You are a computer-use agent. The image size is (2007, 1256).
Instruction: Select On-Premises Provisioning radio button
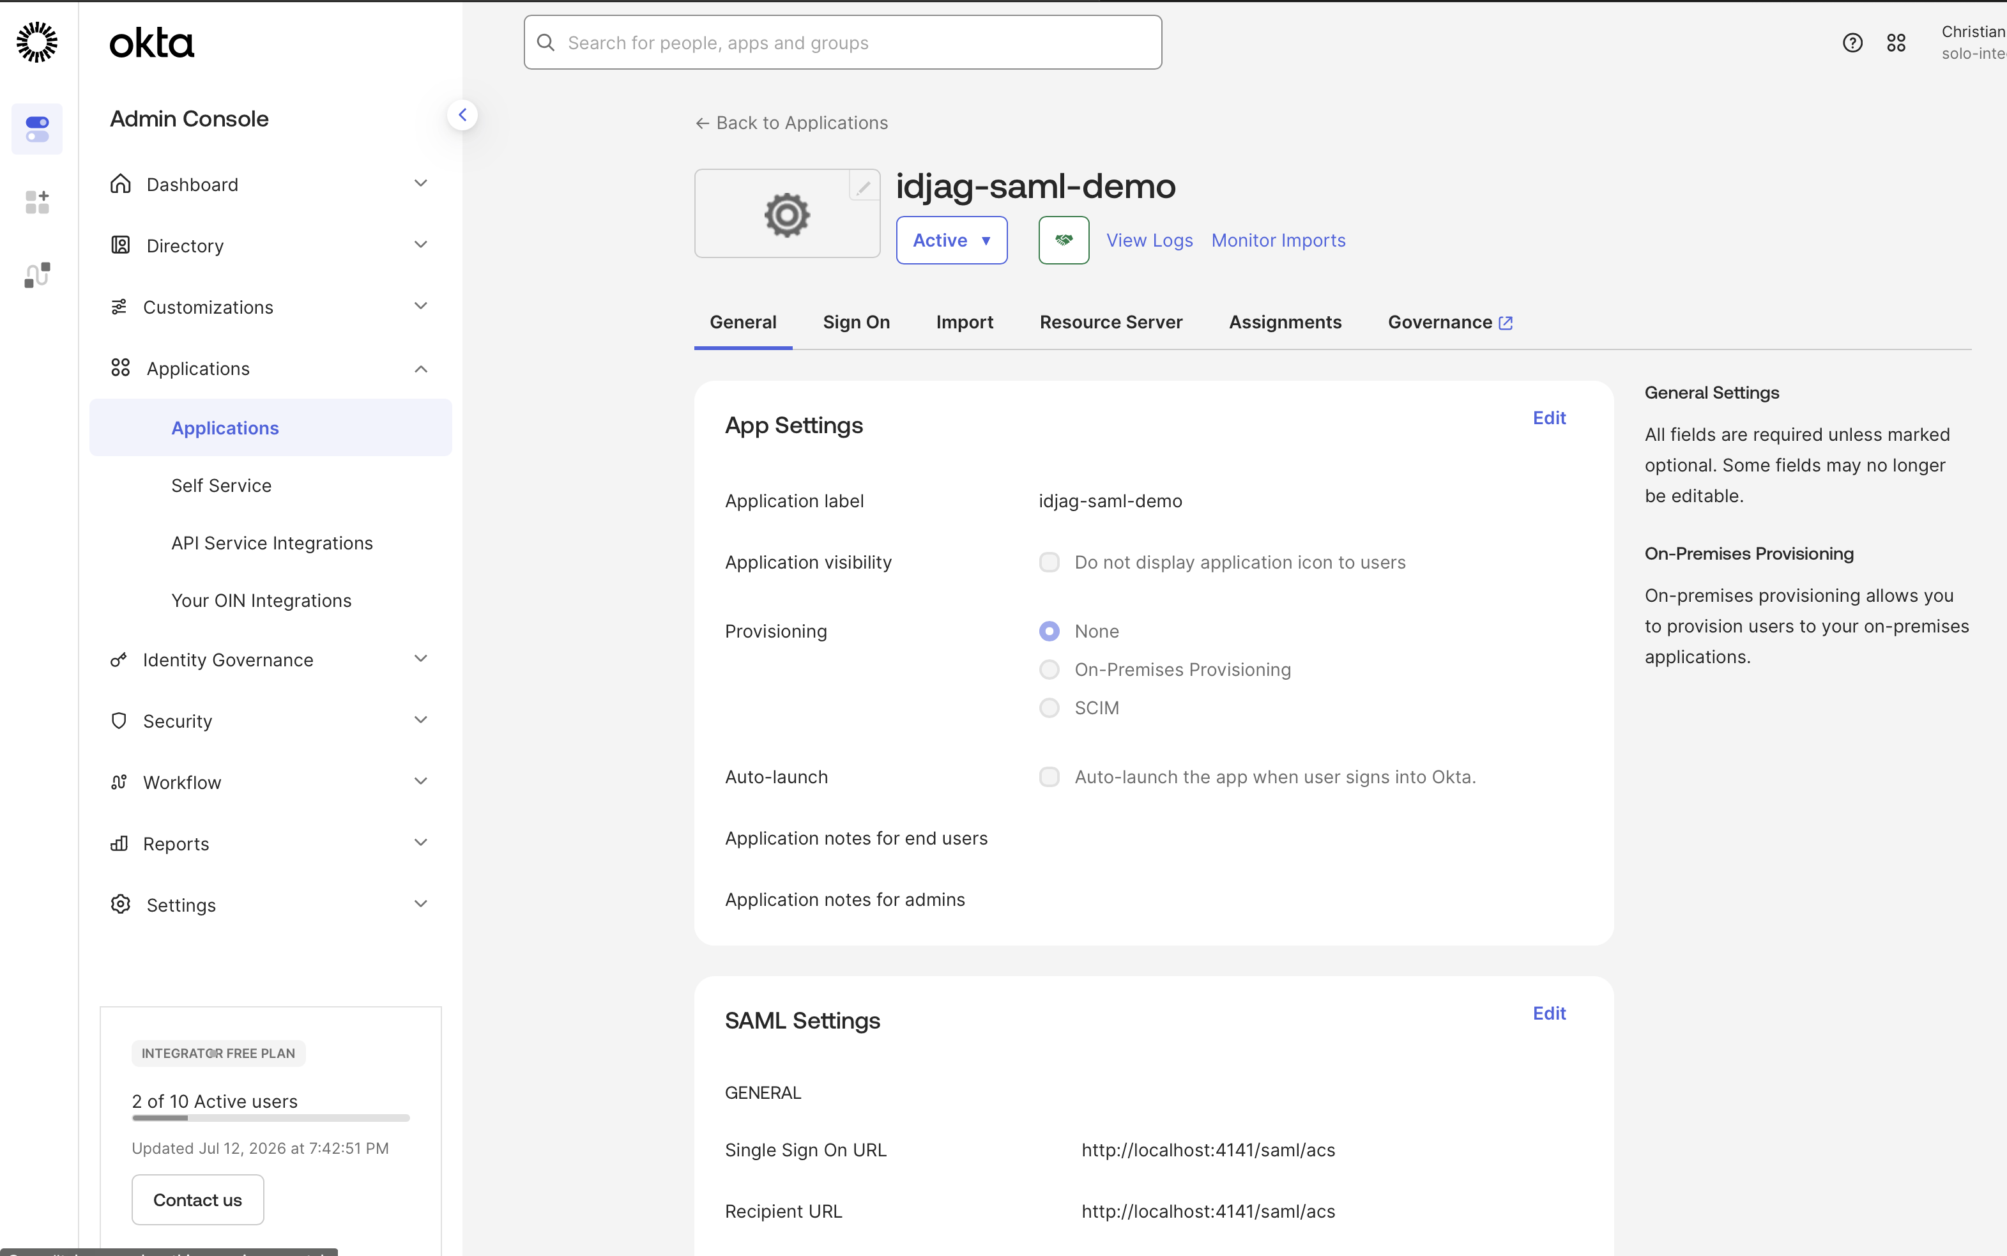1049,670
